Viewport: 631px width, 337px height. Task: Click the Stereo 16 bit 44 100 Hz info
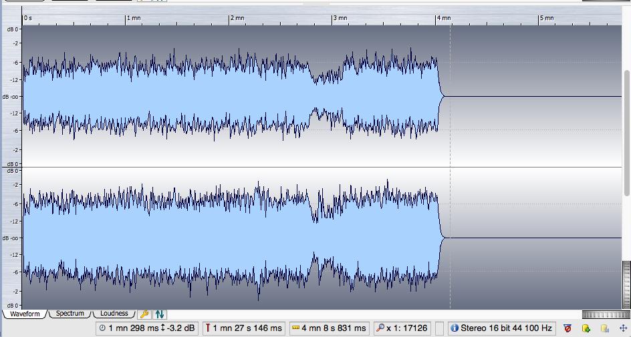(x=501, y=328)
